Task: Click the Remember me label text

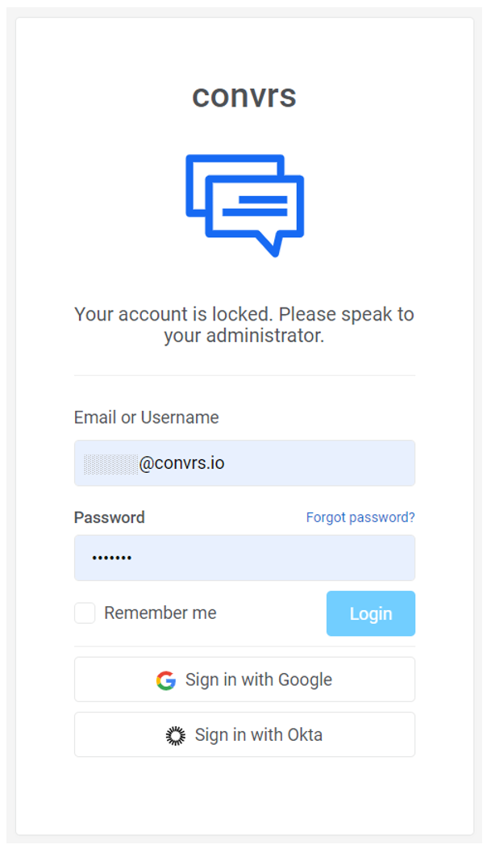Action: [160, 613]
